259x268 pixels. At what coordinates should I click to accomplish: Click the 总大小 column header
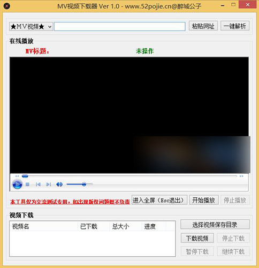coord(126,226)
